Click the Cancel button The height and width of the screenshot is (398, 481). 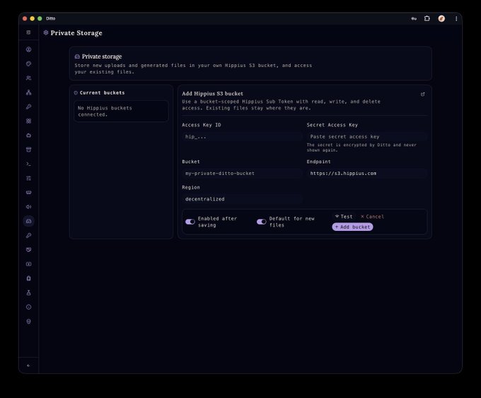click(372, 217)
